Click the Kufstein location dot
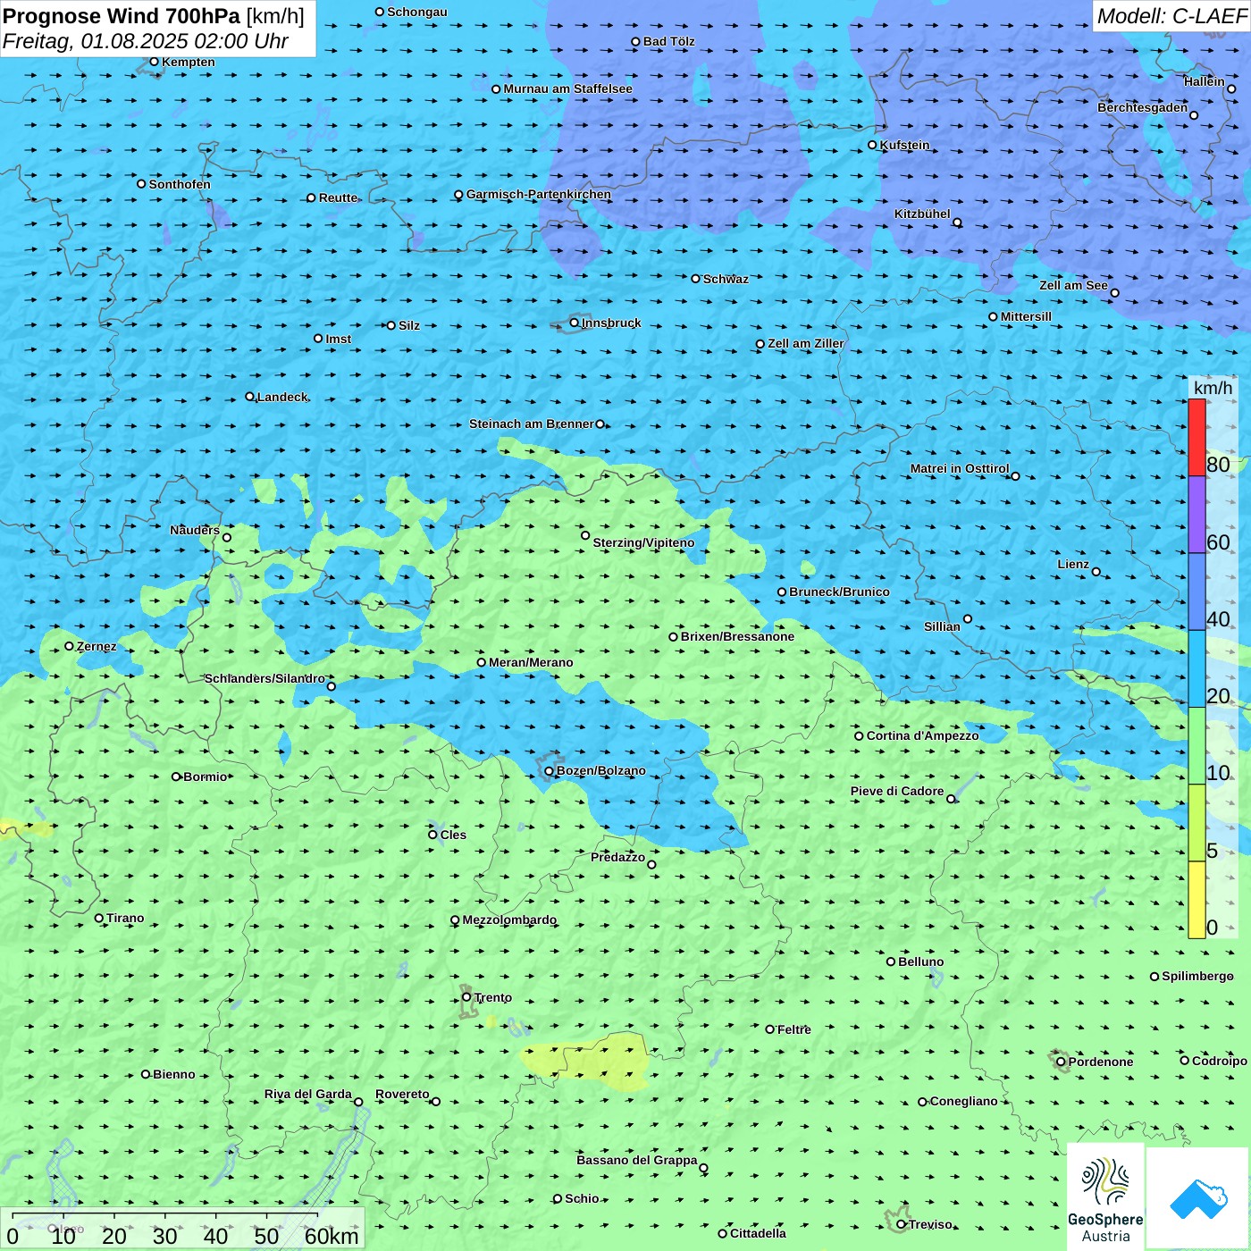The height and width of the screenshot is (1251, 1251). (873, 145)
